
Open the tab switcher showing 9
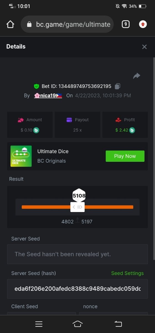[x=126, y=24]
